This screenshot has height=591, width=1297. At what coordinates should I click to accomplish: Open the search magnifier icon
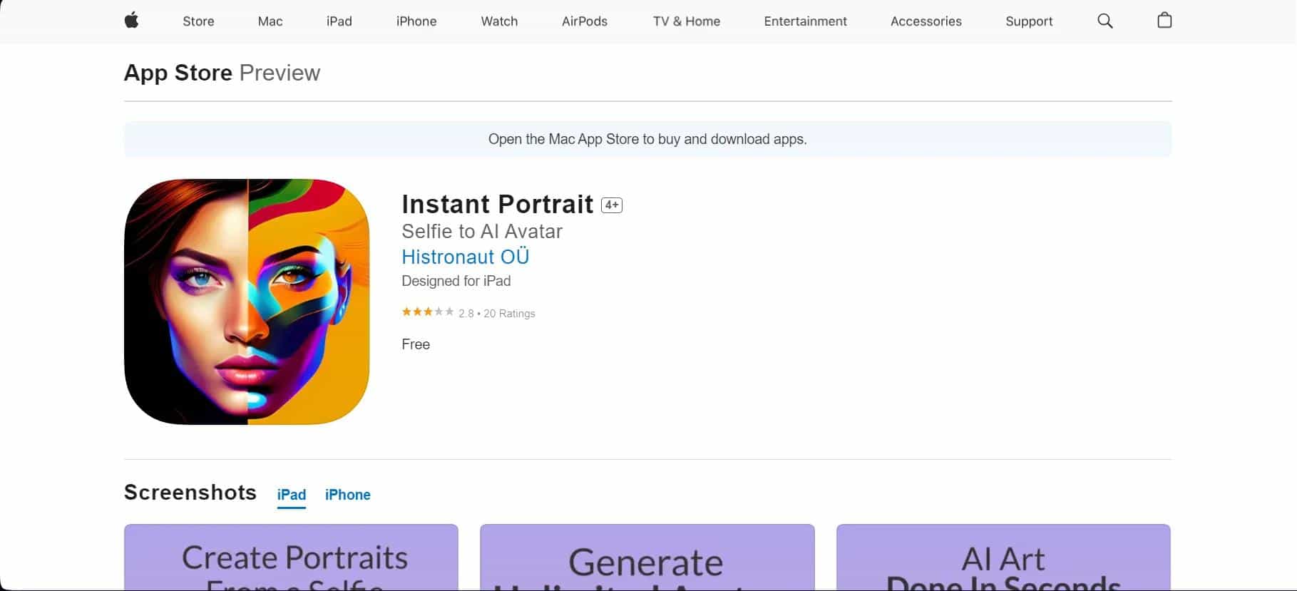pyautogui.click(x=1104, y=21)
